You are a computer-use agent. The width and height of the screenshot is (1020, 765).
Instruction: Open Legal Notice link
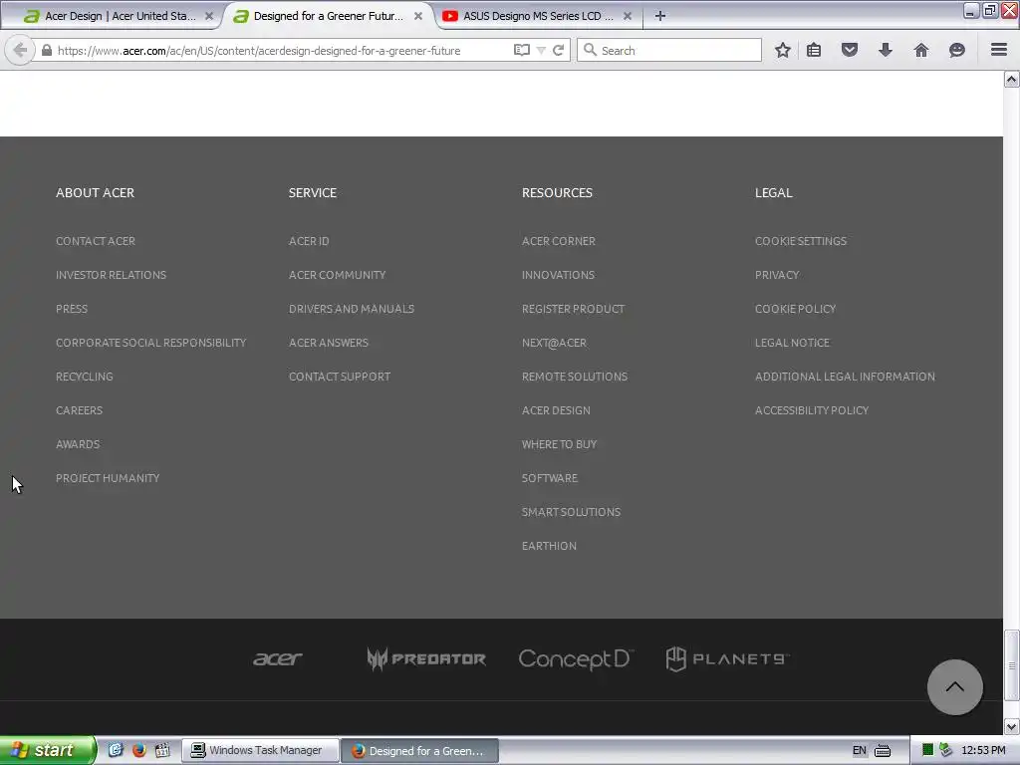[x=792, y=343]
